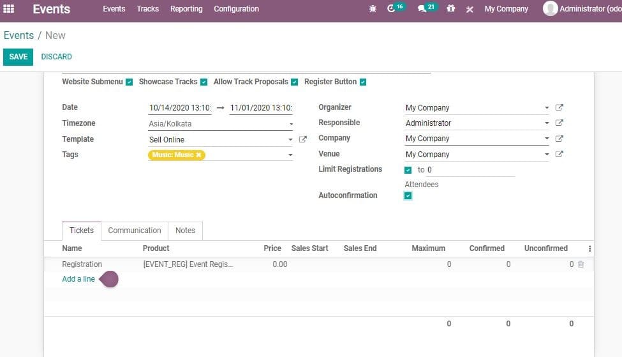Click the Registration ticket name cell

(x=82, y=264)
